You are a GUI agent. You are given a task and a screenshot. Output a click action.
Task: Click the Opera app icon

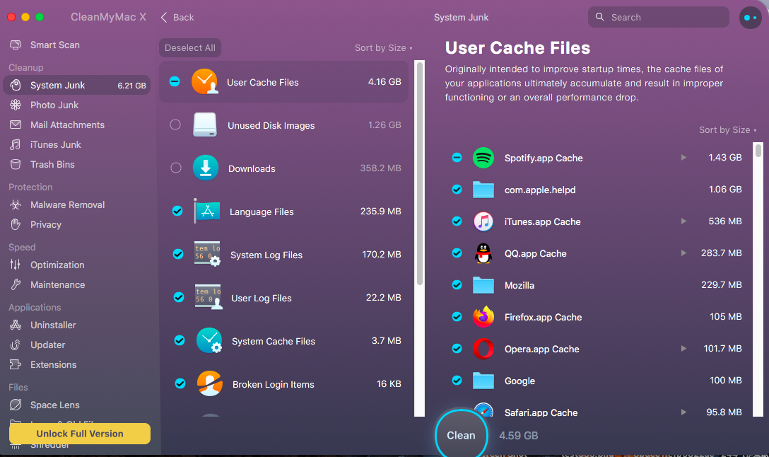[x=483, y=349]
